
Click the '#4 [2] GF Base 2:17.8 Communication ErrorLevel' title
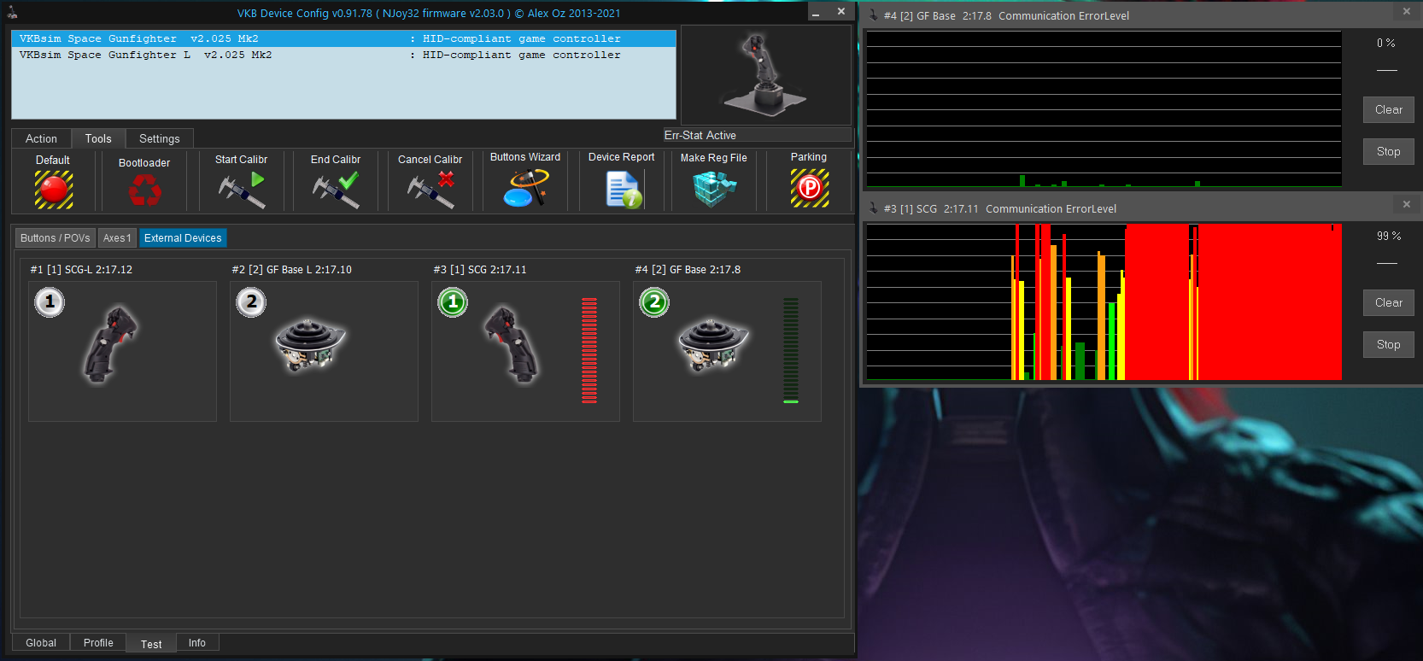coord(1006,15)
